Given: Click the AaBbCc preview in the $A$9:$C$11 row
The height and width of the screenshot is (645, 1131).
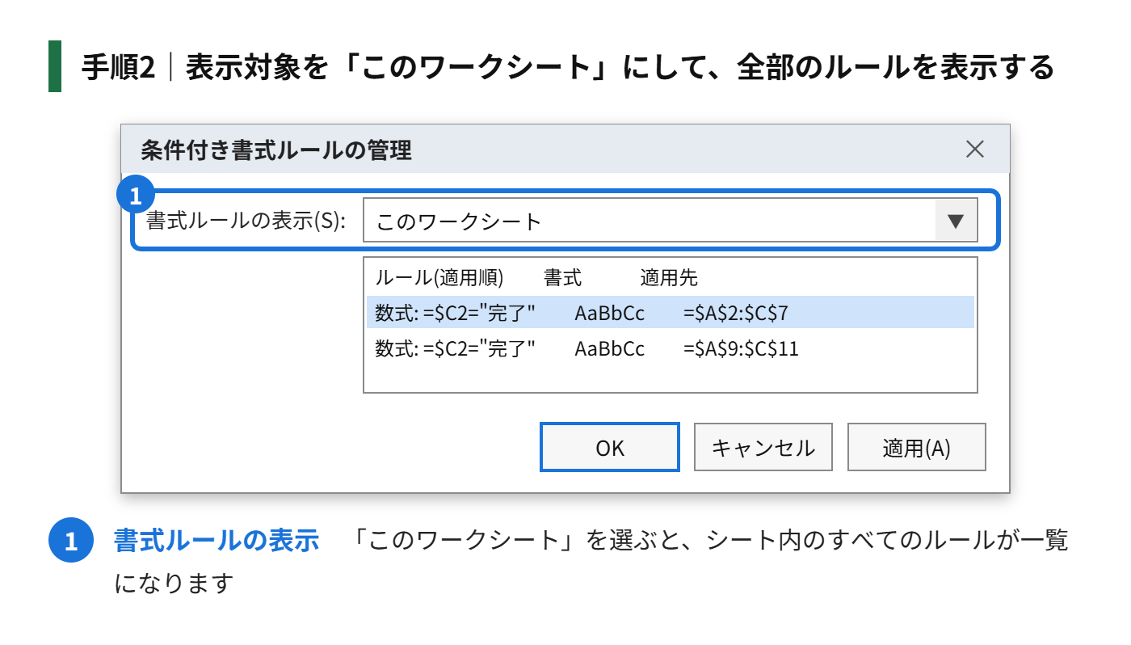Looking at the screenshot, I should [x=610, y=349].
